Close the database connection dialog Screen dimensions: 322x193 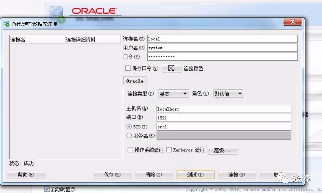[x=293, y=22]
